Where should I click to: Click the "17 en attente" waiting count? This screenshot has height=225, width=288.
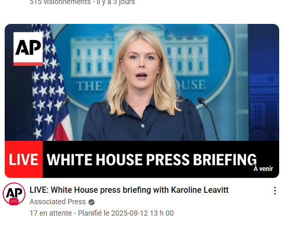(51, 213)
